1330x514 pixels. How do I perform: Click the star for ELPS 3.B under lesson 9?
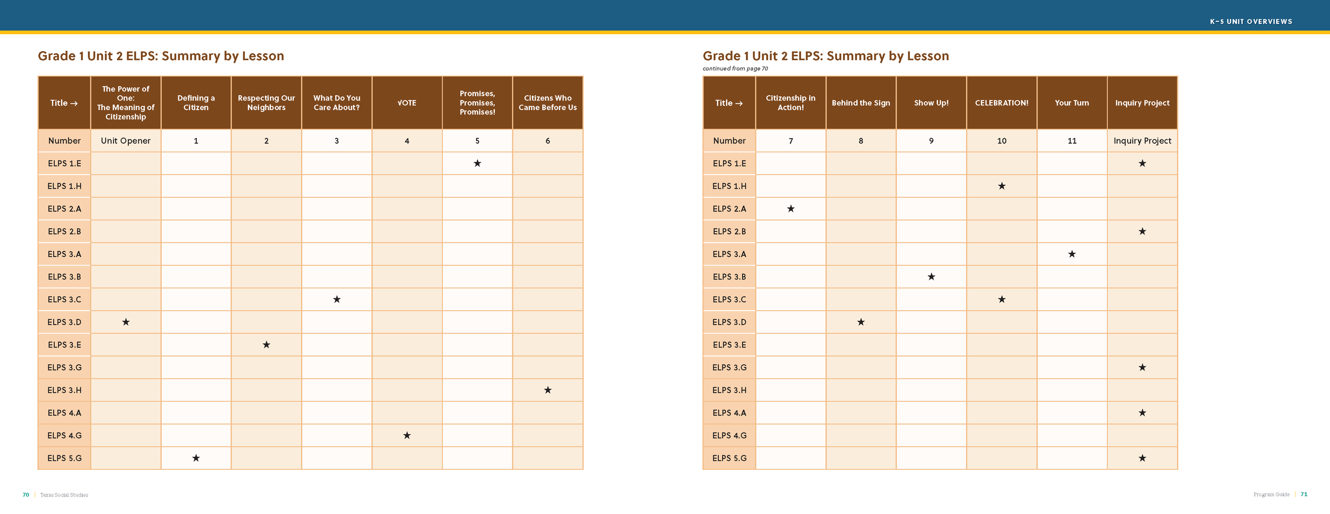tap(932, 277)
